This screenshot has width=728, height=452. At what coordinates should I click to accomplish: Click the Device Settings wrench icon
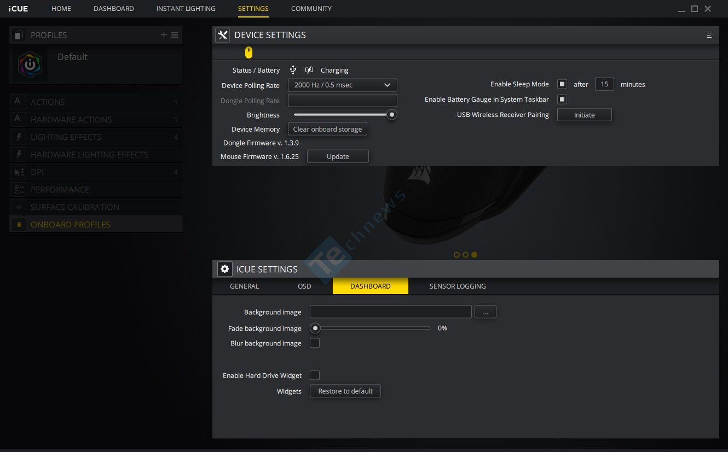click(222, 35)
